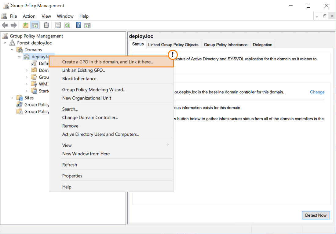This screenshot has height=234, width=336.
Task: Click the Group Policy Management root icon
Action: point(5,36)
